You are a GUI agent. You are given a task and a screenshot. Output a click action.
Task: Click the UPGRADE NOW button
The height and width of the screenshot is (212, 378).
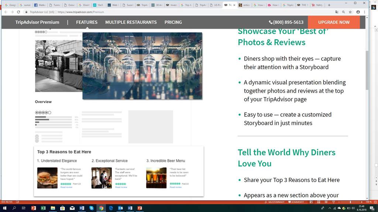334,22
